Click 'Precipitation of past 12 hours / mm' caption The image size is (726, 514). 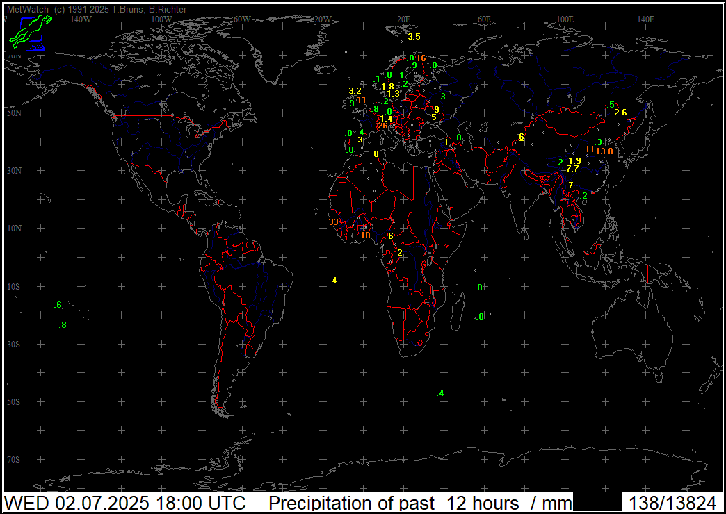(x=421, y=503)
